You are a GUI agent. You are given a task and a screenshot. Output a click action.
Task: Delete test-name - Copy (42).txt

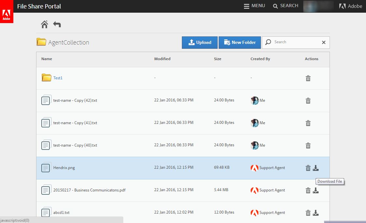pos(308,100)
